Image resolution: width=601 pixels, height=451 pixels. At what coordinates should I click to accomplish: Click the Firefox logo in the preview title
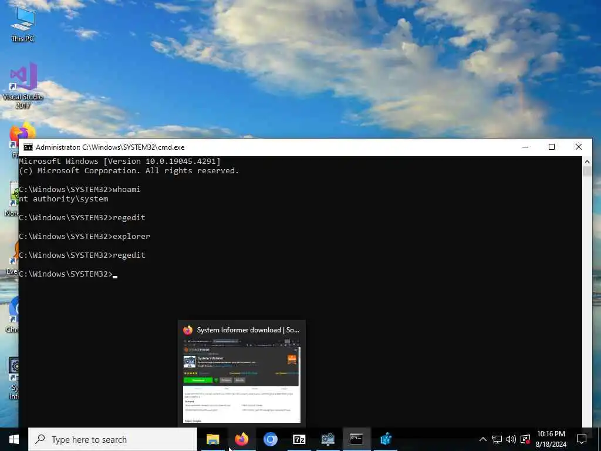pos(188,330)
